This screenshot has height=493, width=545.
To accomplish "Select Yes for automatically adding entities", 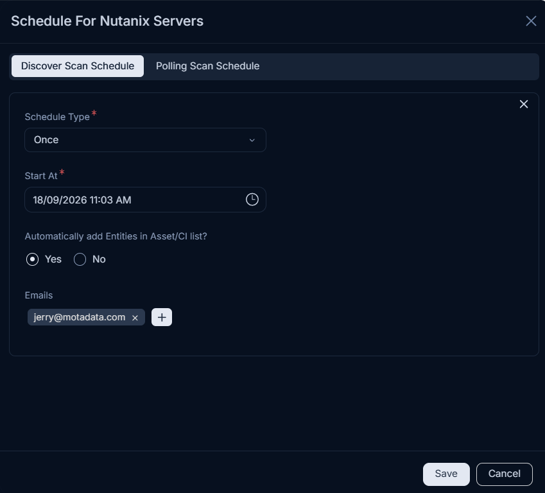I will coord(32,259).
